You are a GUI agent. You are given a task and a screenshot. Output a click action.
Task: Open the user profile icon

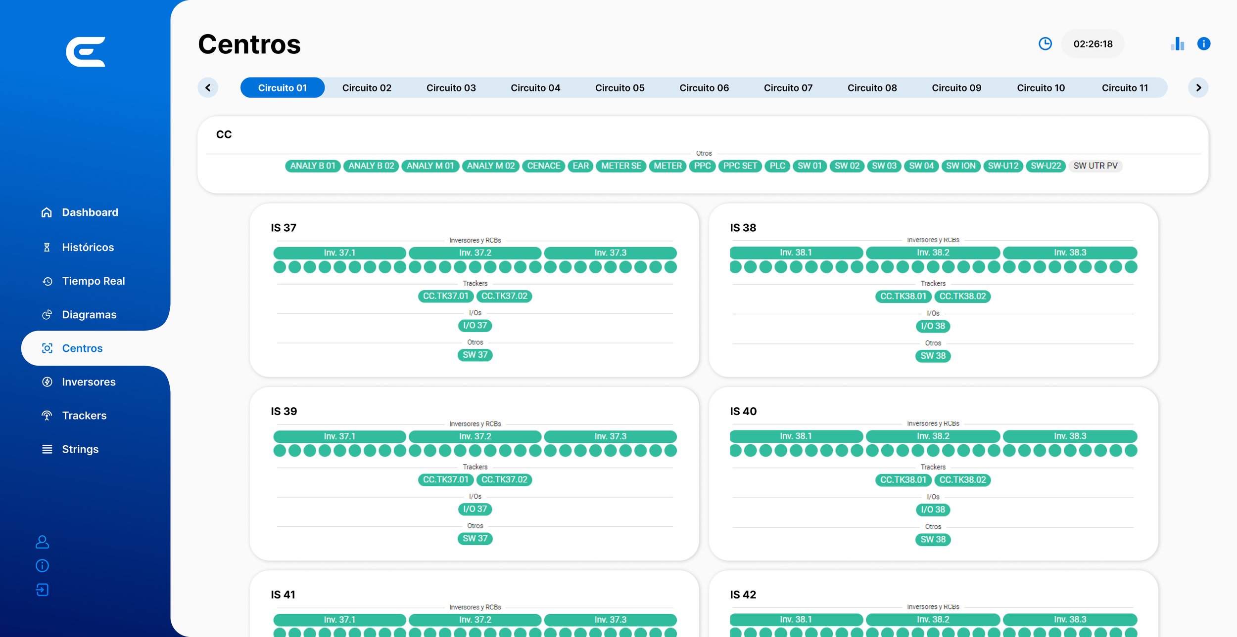pos(42,542)
